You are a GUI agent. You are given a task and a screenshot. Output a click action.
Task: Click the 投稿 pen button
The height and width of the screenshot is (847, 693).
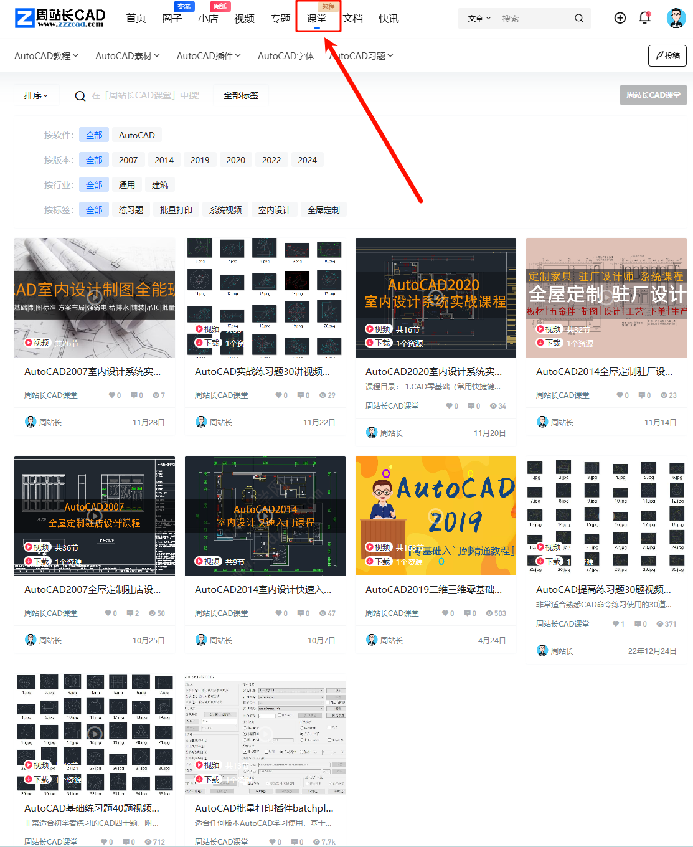click(x=667, y=55)
